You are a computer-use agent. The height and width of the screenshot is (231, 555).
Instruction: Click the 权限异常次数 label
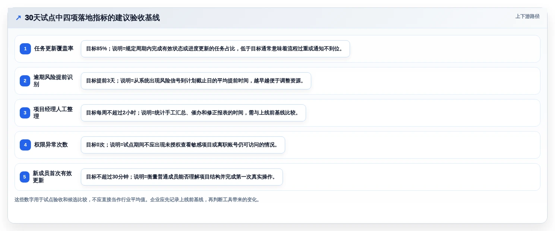pos(51,145)
